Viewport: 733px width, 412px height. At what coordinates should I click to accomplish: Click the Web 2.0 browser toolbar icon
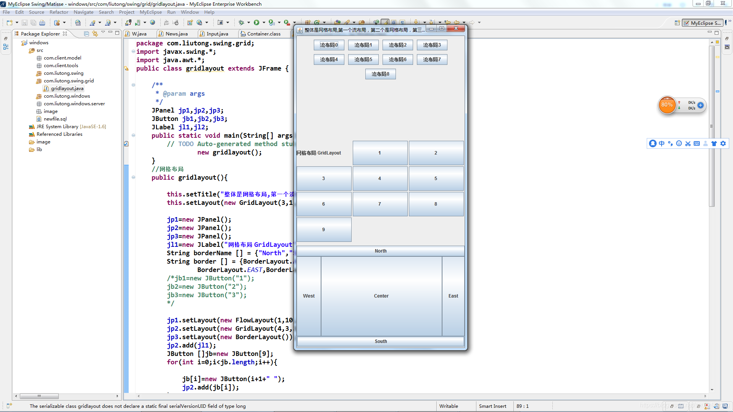click(x=78, y=23)
